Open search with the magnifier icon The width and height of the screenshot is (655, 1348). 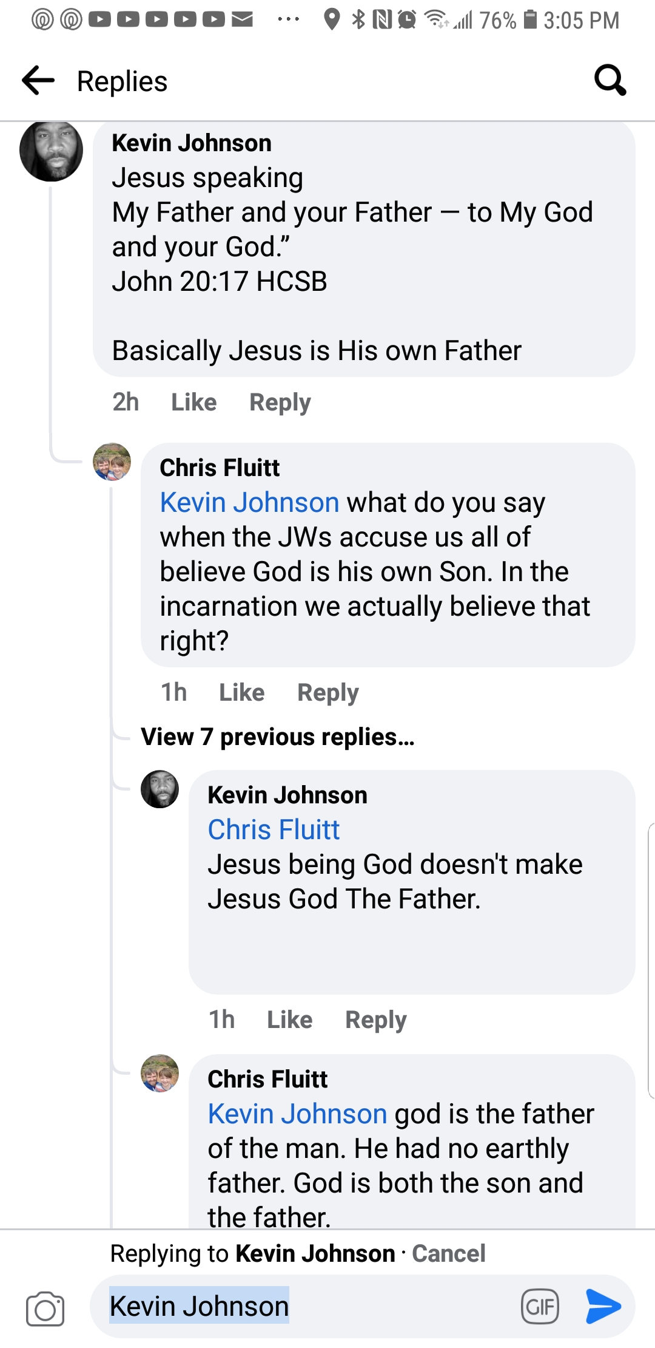pos(610,81)
